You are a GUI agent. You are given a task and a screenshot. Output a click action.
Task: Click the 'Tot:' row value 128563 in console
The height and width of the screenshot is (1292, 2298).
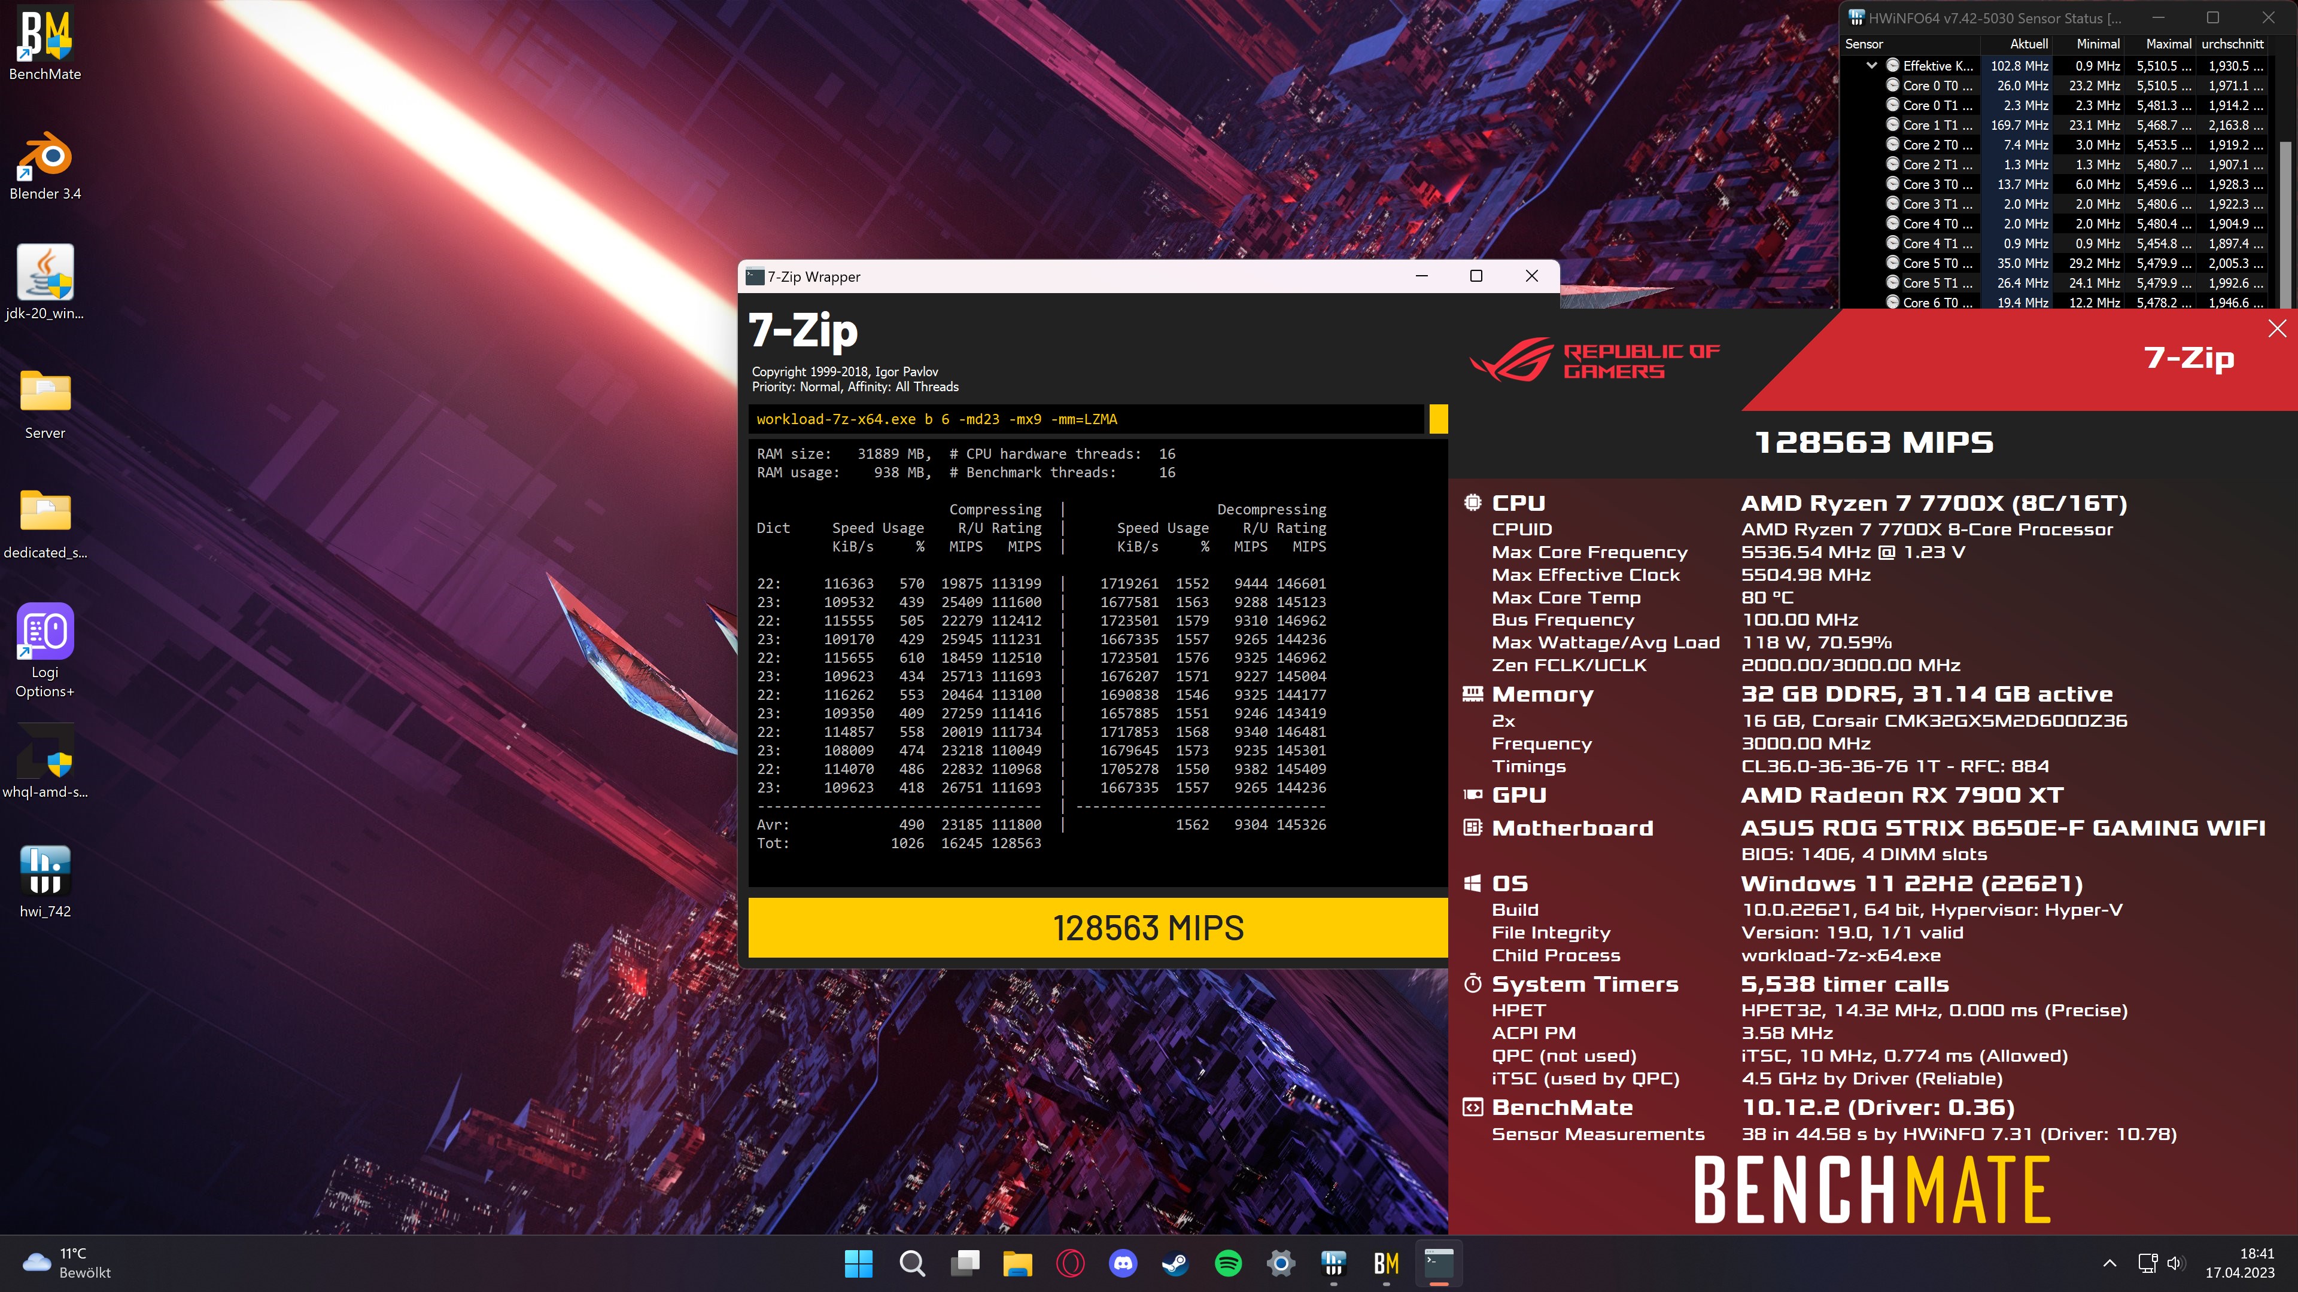click(1016, 843)
